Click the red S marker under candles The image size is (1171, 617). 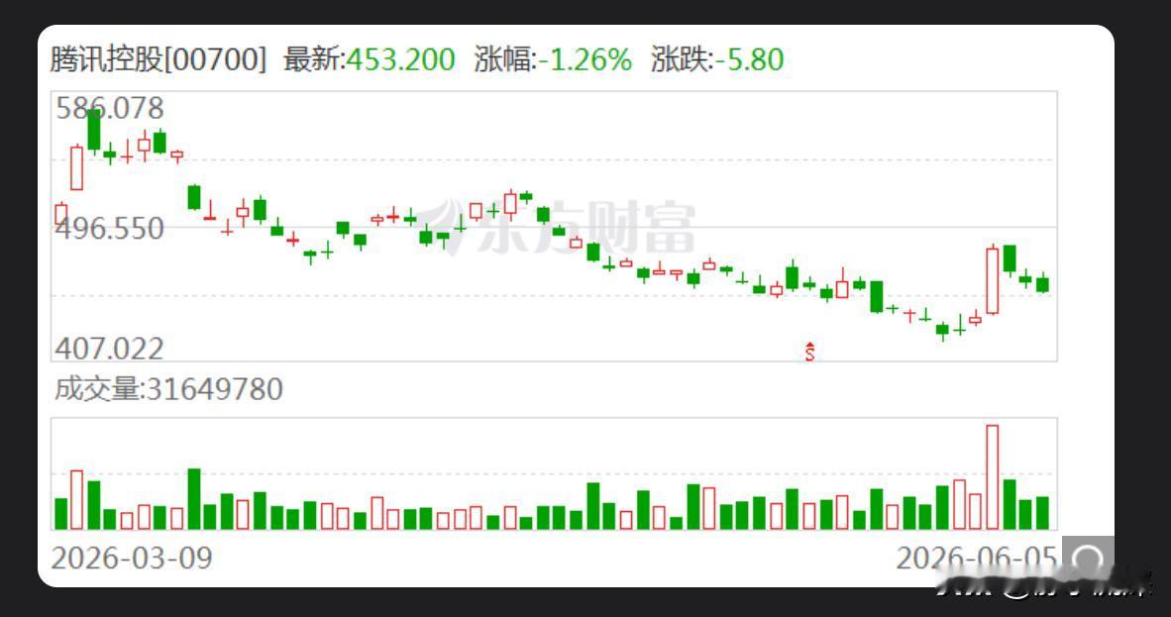point(810,352)
